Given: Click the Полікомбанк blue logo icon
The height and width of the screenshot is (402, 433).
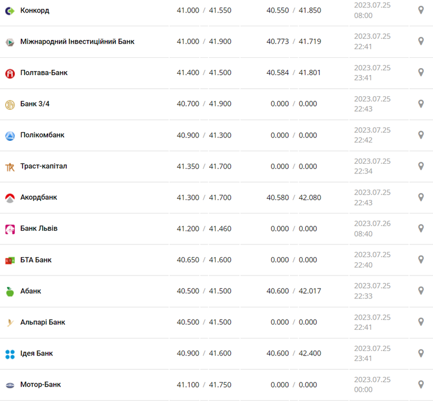Looking at the screenshot, I should point(10,136).
